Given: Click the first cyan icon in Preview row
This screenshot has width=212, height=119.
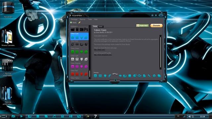Looking at the screenshot, I should [95, 76].
